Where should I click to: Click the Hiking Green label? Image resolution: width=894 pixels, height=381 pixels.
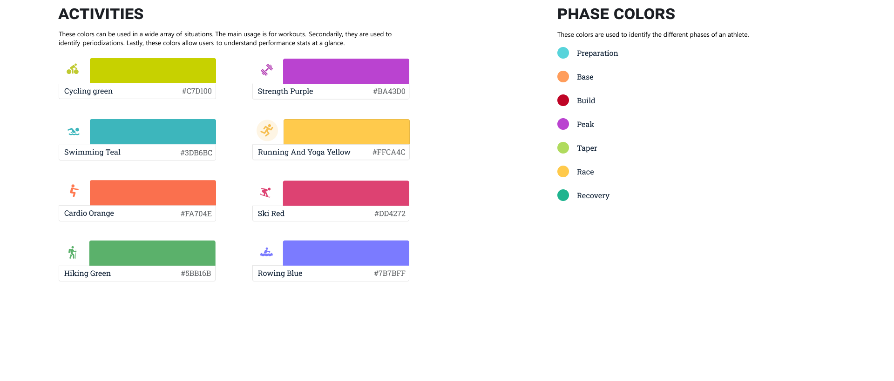click(88, 274)
